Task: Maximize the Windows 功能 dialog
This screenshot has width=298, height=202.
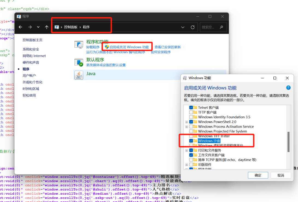Action: pos(274,78)
